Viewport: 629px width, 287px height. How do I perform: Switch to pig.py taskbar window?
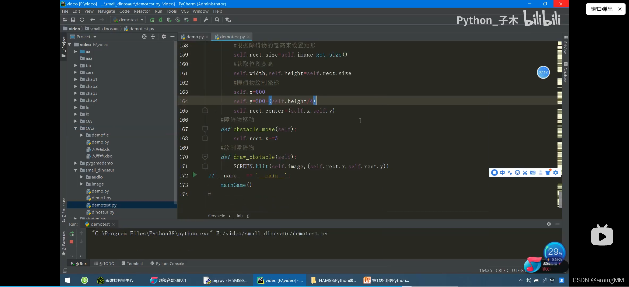226,280
